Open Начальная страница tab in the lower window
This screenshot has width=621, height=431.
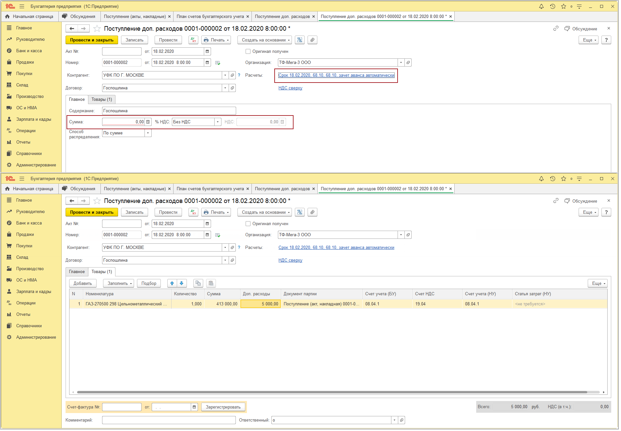coord(30,189)
